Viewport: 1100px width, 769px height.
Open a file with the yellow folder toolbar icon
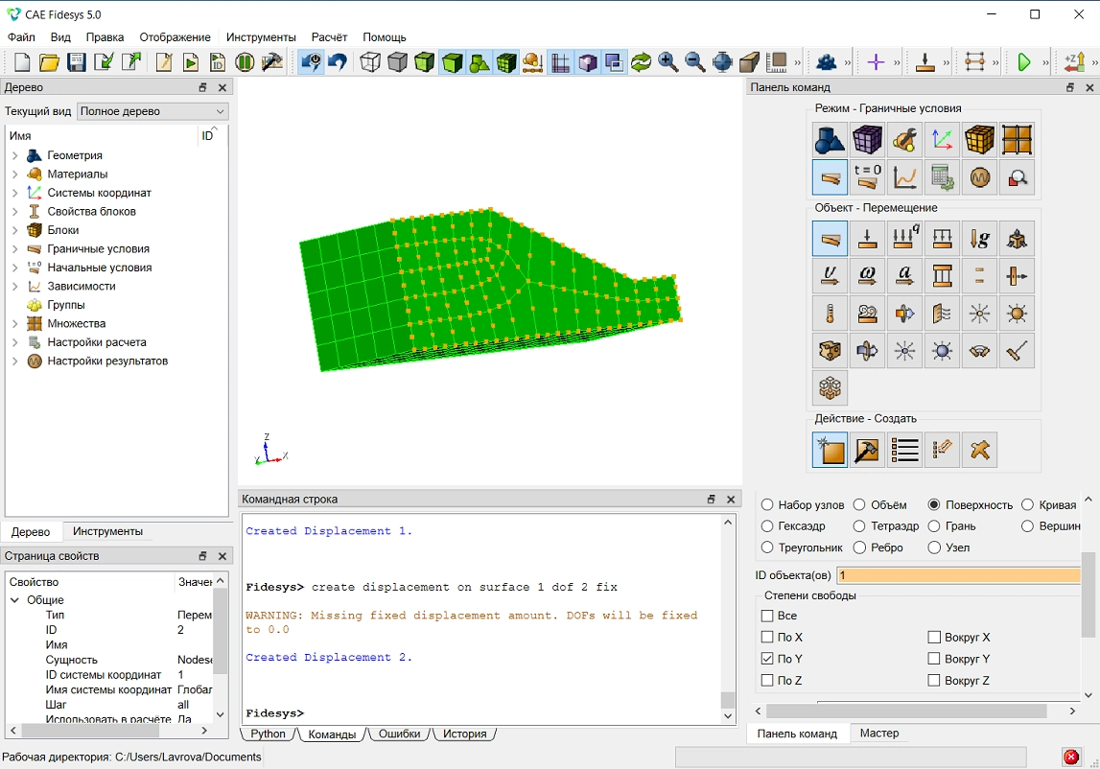click(x=49, y=62)
